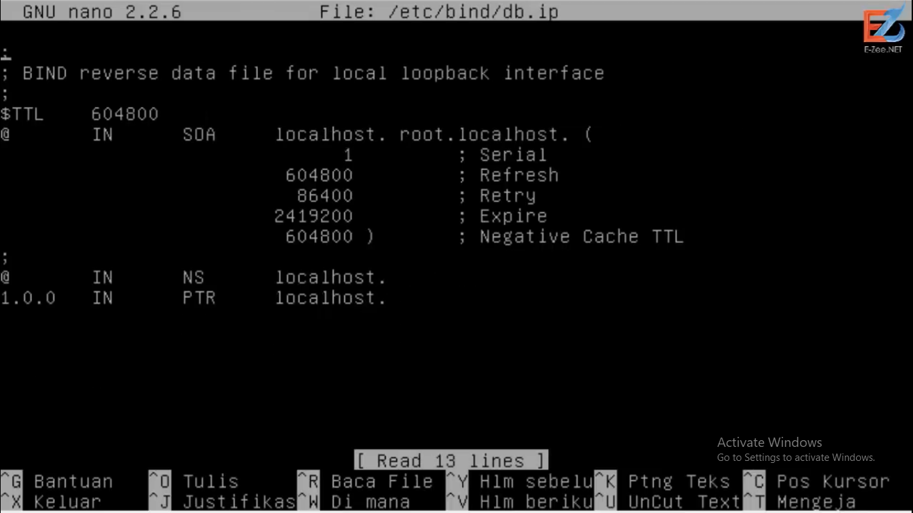Click the ^O Tulis write-out shortcut

[x=194, y=482]
